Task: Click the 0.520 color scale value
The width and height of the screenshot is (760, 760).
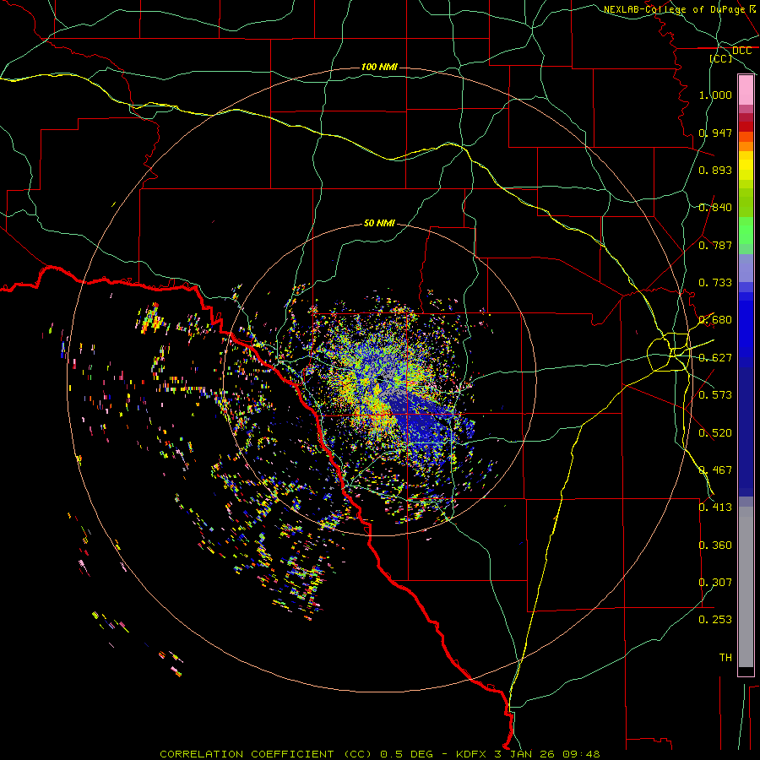Action: (x=715, y=433)
